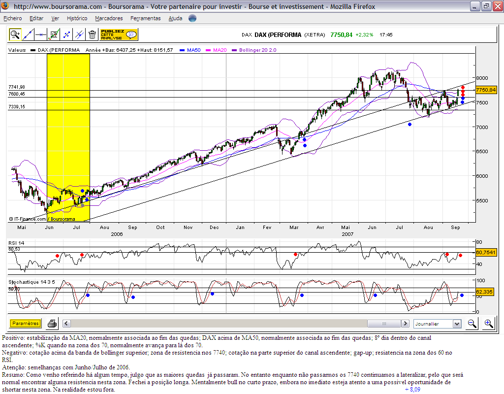Click the green 7750,84 header quote

coord(342,35)
